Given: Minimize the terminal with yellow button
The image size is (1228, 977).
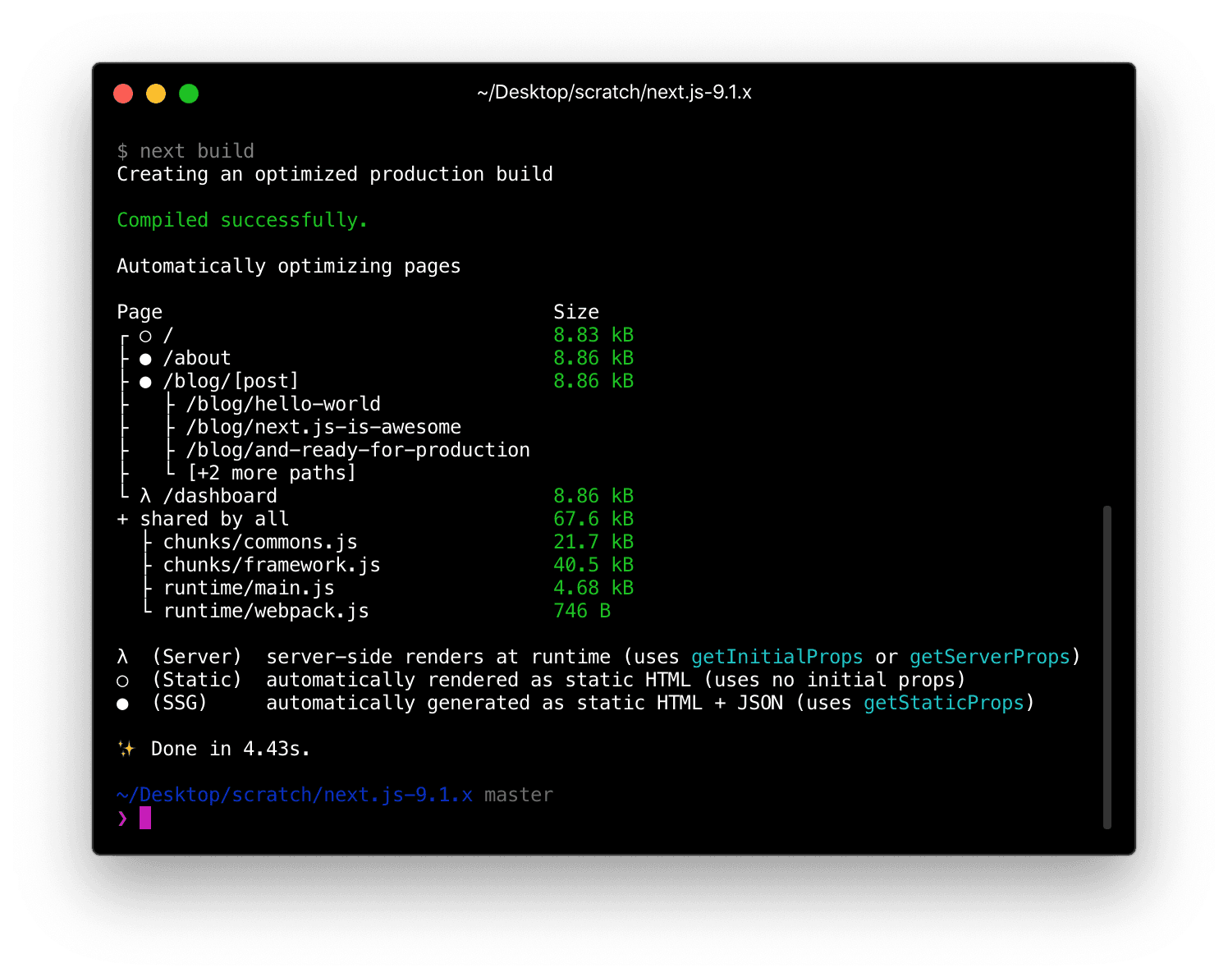Looking at the screenshot, I should coord(156,94).
